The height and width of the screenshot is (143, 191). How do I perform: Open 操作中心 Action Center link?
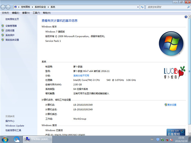coord(10,121)
